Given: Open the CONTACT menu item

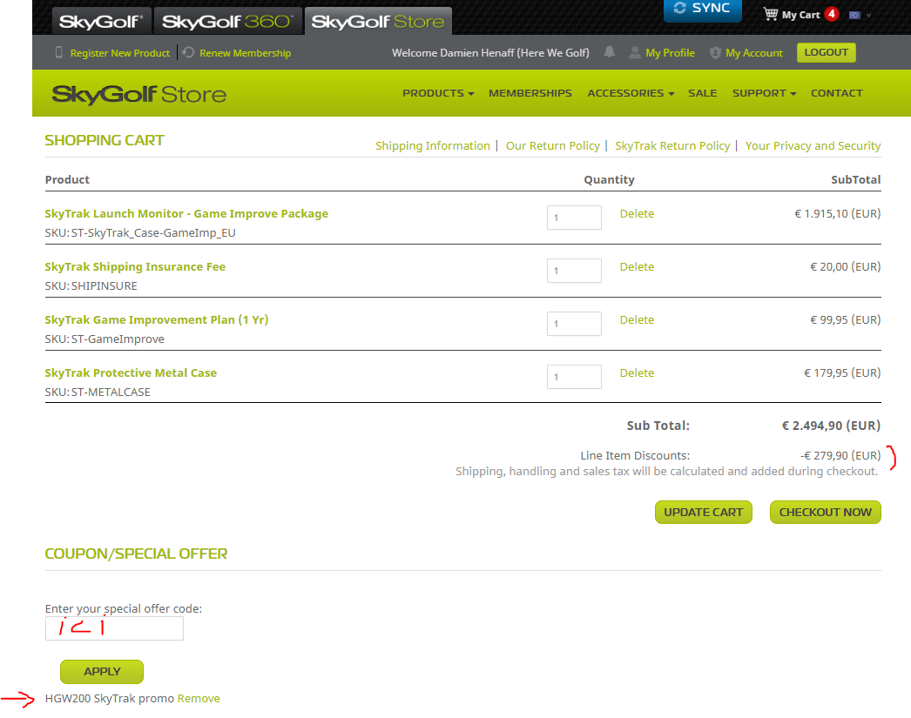Looking at the screenshot, I should click(837, 93).
